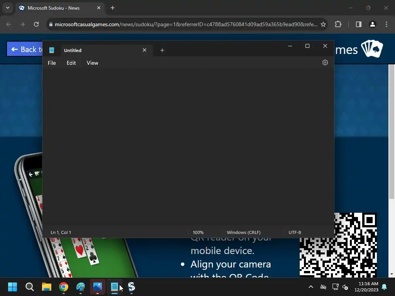Click Notepad icon in taskbar
Viewport: 395px width, 296px height.
coord(114,287)
